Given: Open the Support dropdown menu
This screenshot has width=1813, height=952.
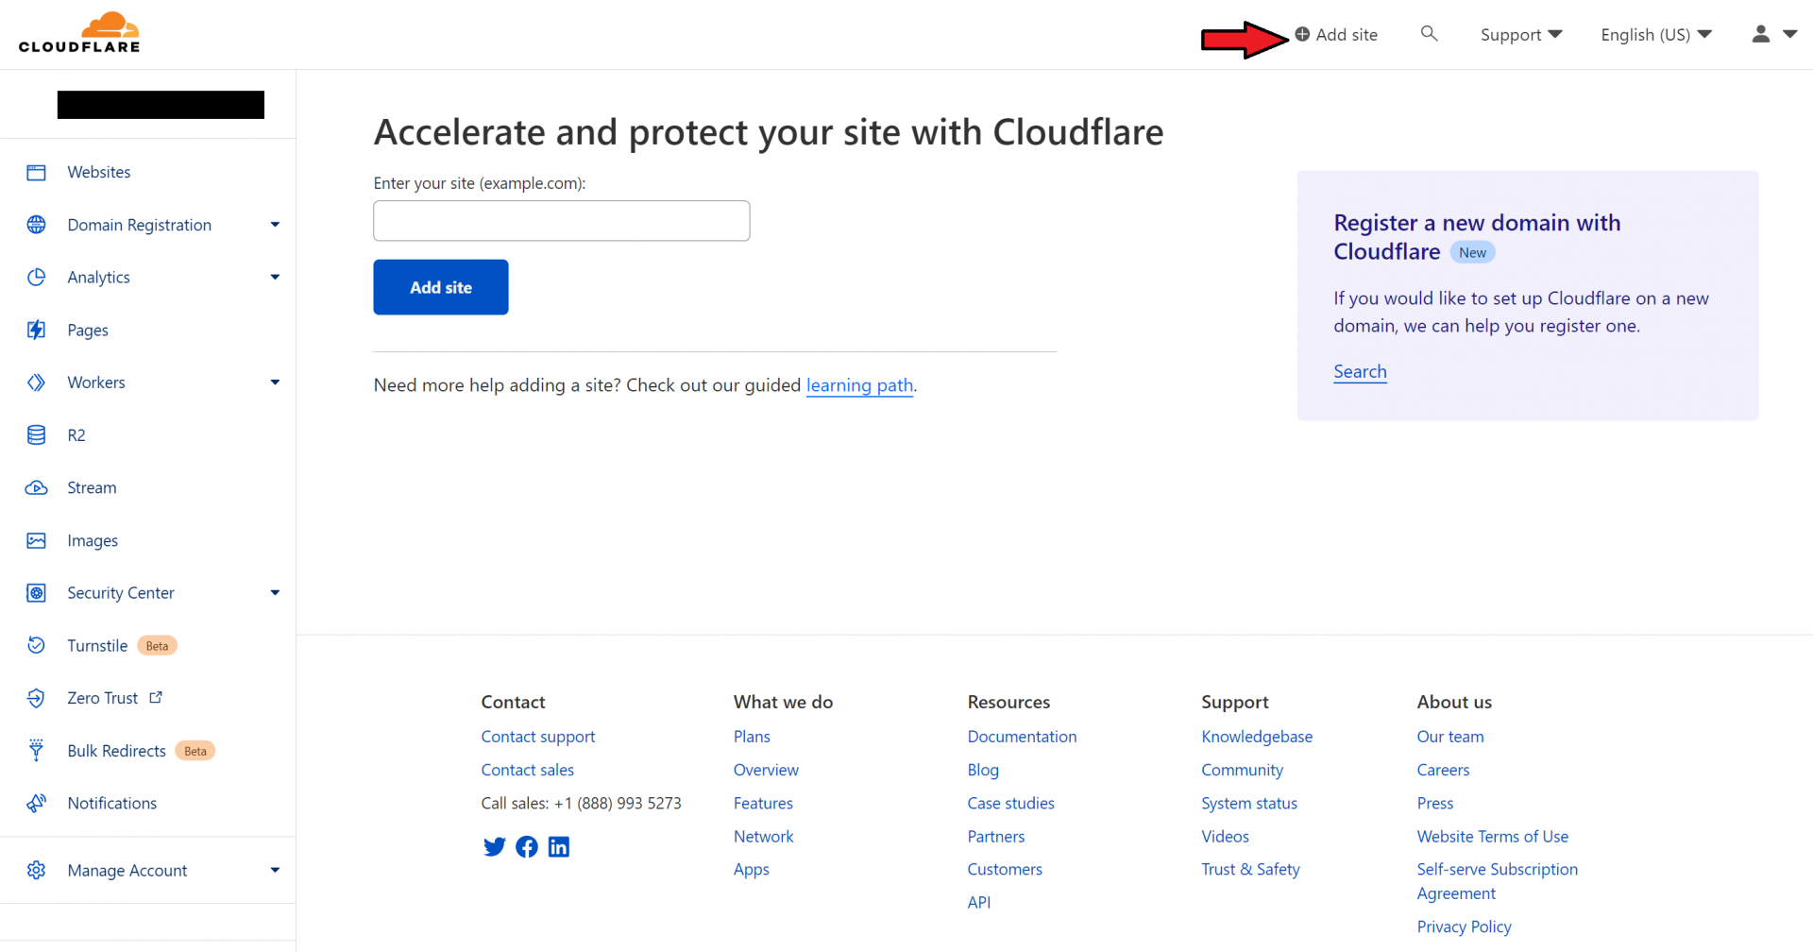Looking at the screenshot, I should click(x=1520, y=35).
